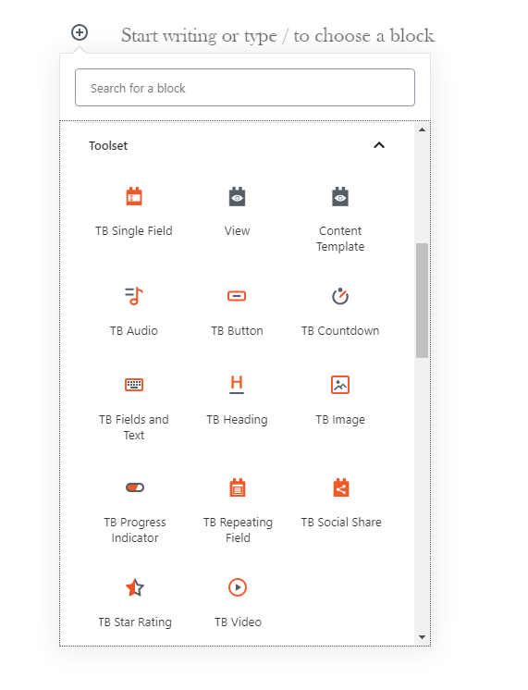Insert the TB Audio block
This screenshot has width=528, height=690.
click(x=134, y=312)
